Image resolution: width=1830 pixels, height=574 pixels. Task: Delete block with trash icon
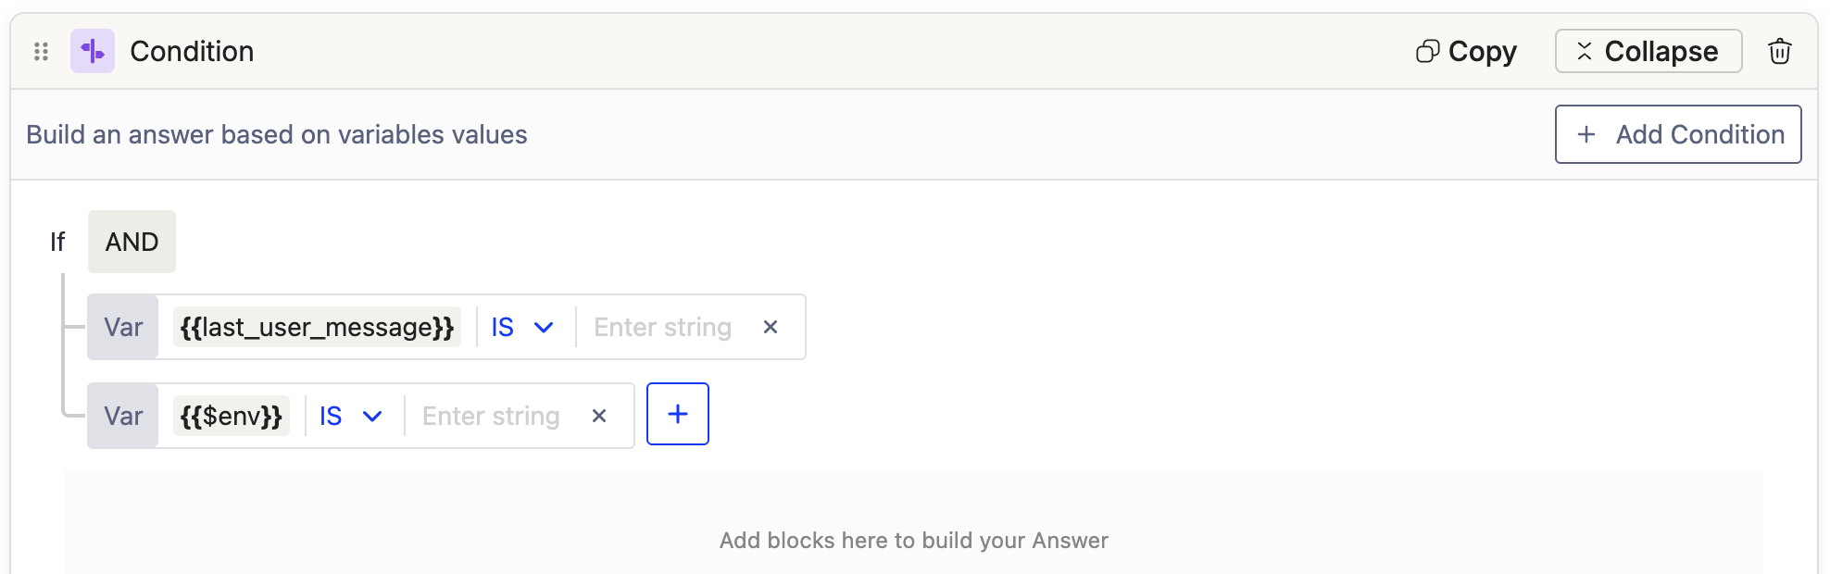(x=1779, y=51)
